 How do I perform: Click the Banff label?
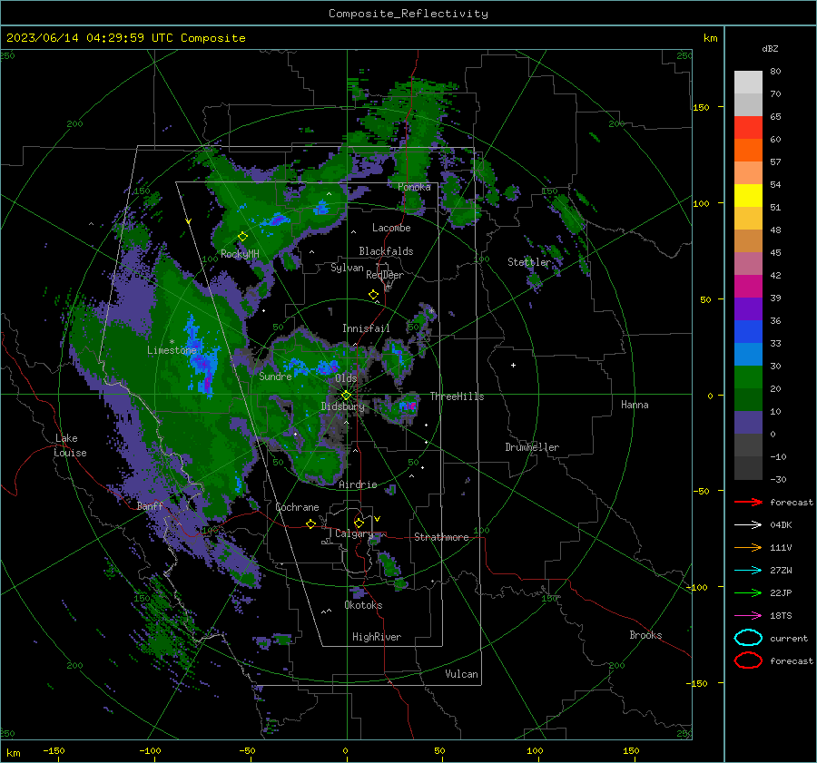click(x=150, y=506)
